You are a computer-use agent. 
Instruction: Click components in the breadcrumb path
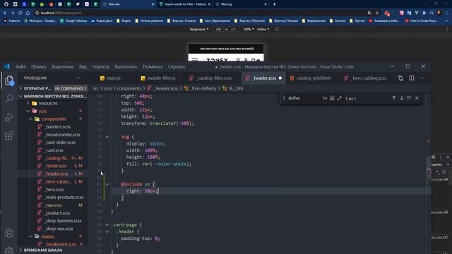129,88
